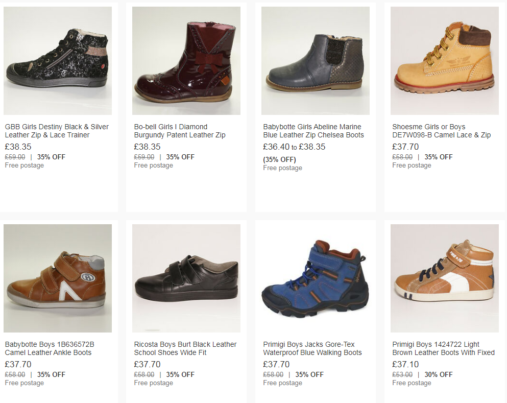Click Babybotte Girls Abeline Marine Blue title
Image resolution: width=507 pixels, height=403 pixels.
point(313,131)
